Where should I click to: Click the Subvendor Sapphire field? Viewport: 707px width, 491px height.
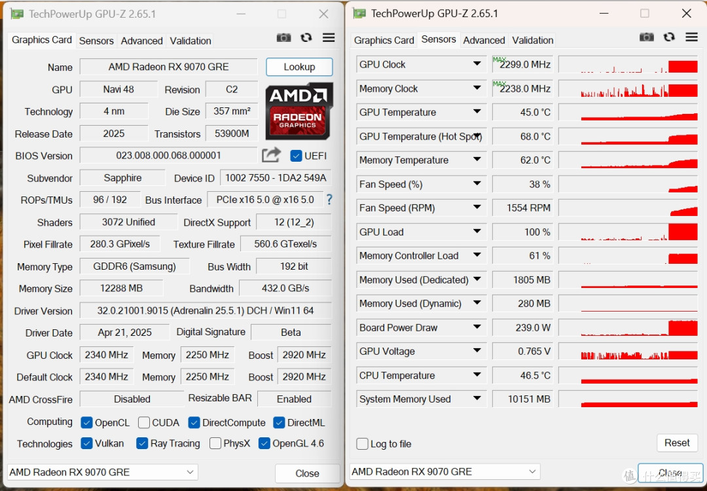pos(122,177)
